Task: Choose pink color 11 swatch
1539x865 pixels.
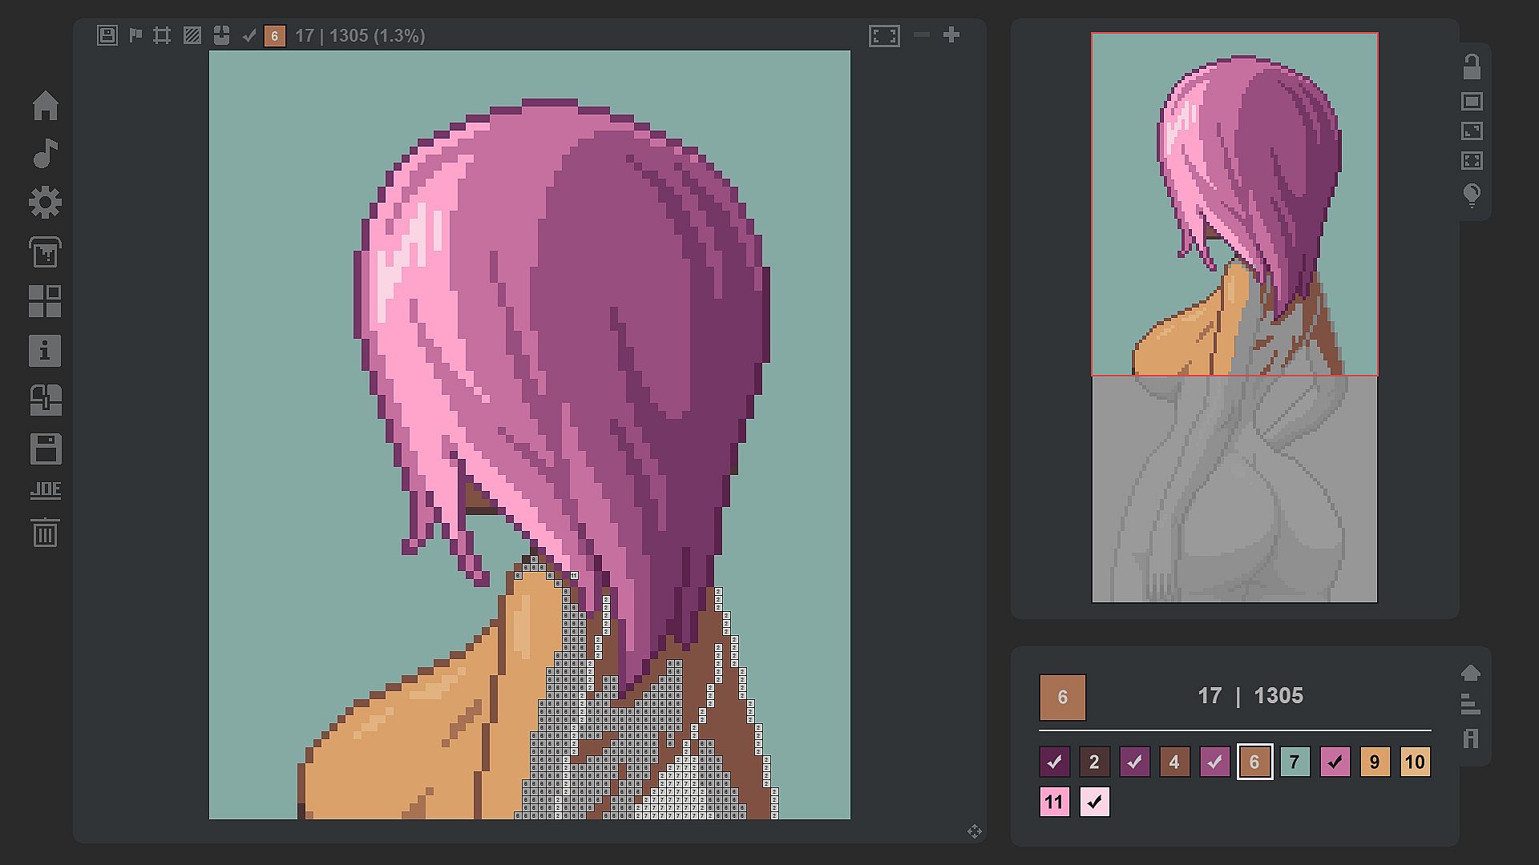Action: [1054, 802]
